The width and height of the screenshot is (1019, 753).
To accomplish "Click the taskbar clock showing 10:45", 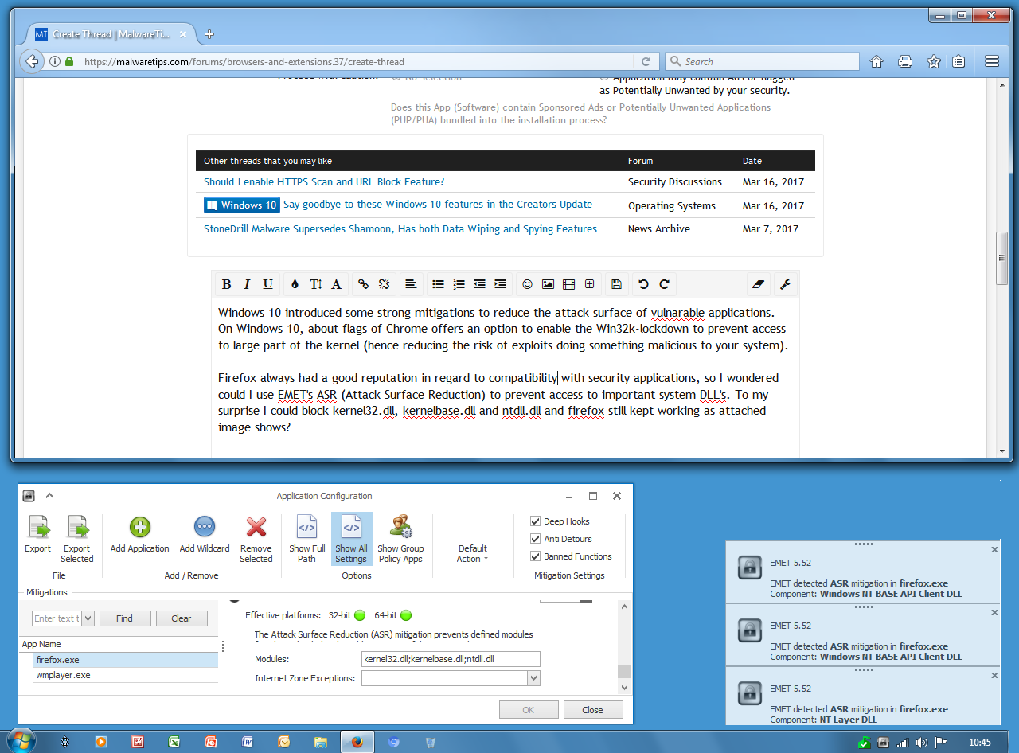I will tap(980, 743).
